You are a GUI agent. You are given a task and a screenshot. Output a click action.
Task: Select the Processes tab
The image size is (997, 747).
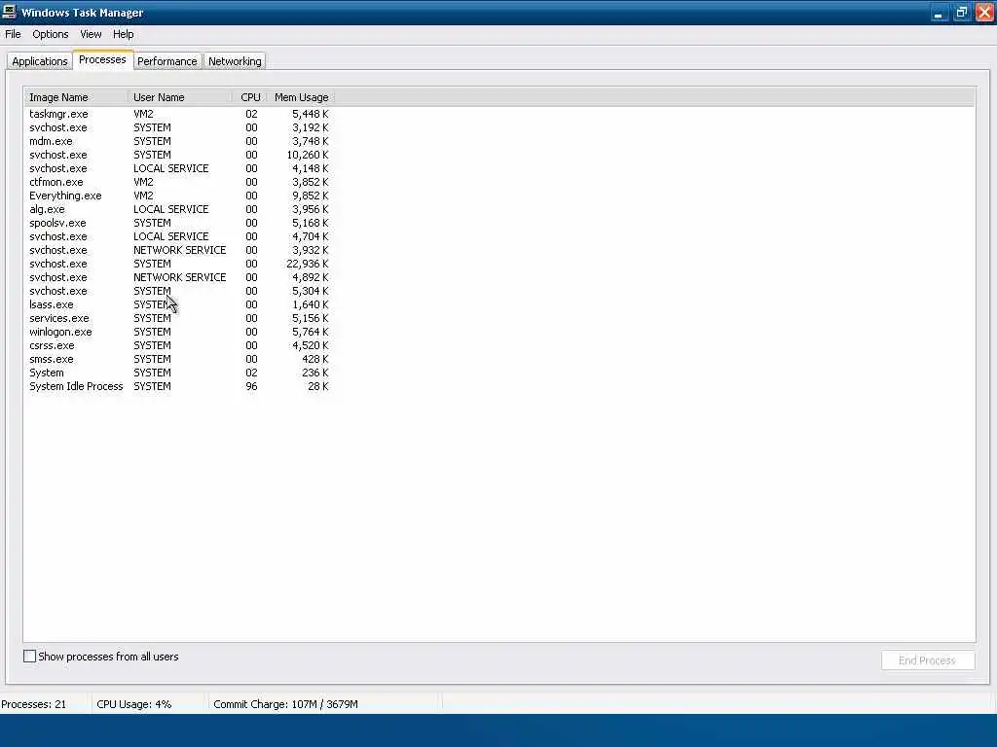click(x=102, y=59)
